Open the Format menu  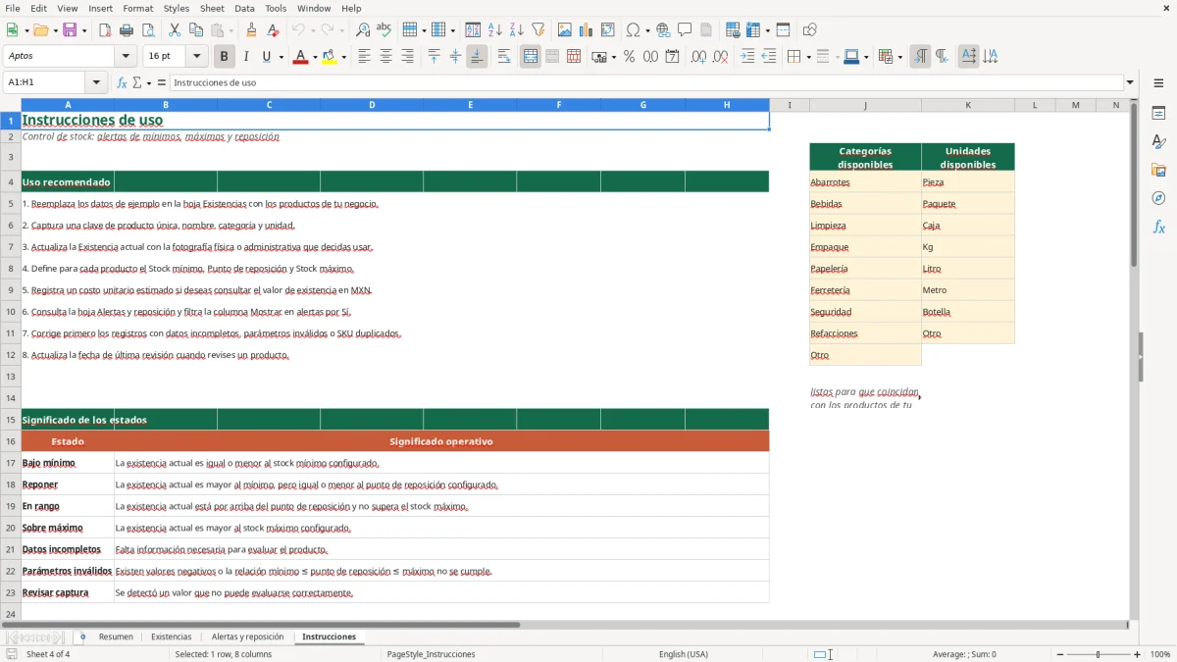pos(137,8)
